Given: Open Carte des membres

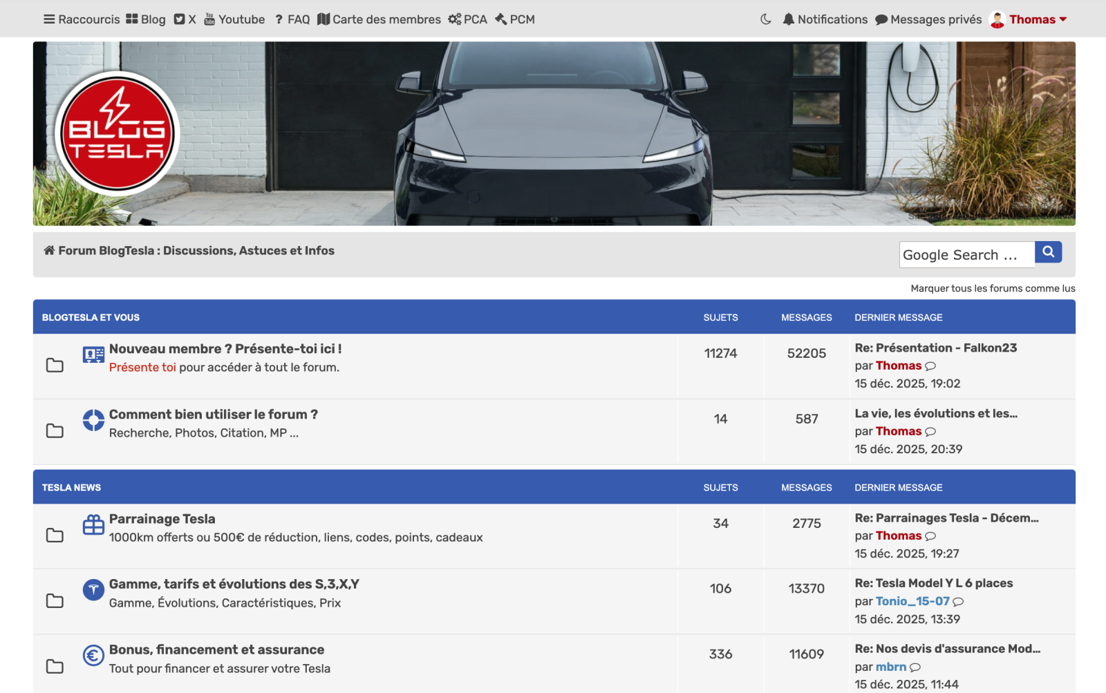Looking at the screenshot, I should click(x=379, y=19).
